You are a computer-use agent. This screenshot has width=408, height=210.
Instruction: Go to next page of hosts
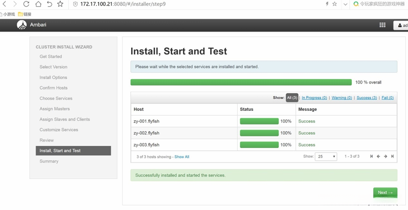tap(385, 156)
